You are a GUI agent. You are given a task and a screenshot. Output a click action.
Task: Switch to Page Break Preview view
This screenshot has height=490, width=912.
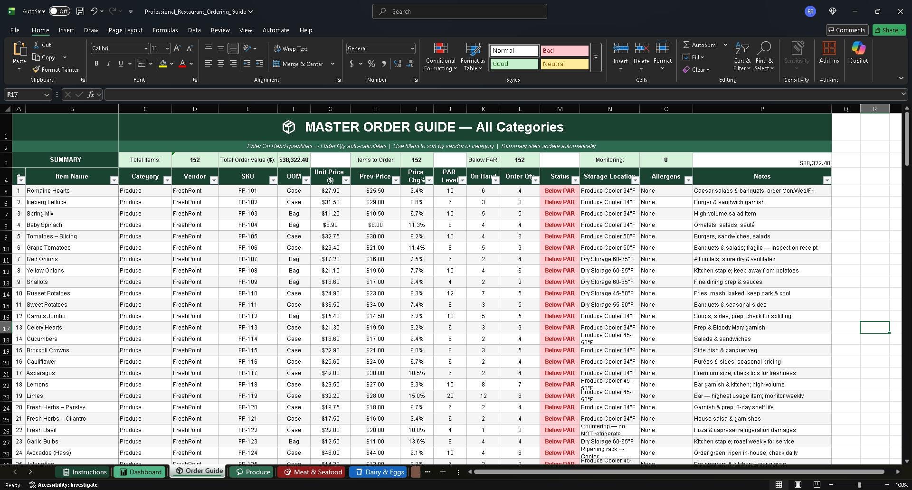(817, 485)
